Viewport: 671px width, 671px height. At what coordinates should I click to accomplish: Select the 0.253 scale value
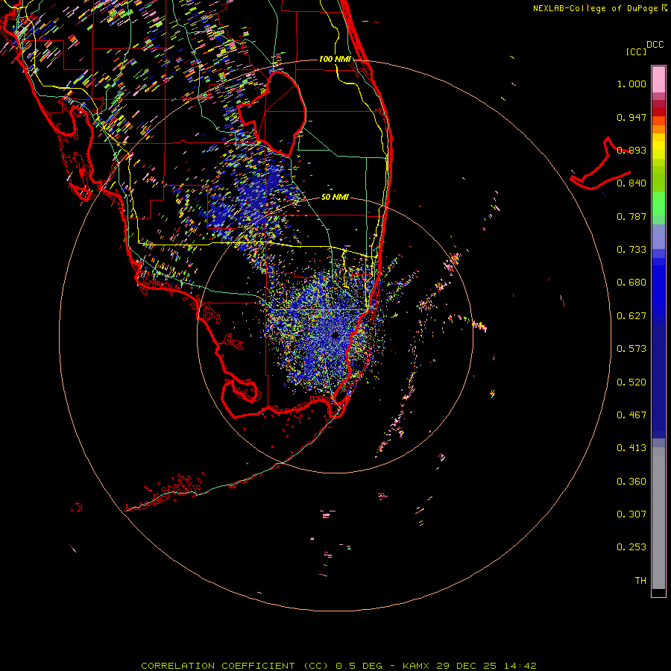click(x=631, y=547)
